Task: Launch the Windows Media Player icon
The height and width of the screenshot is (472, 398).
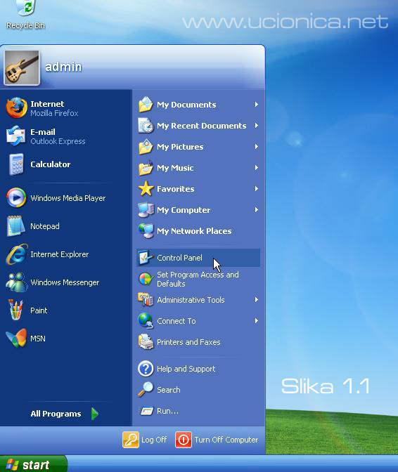Action: tap(16, 198)
